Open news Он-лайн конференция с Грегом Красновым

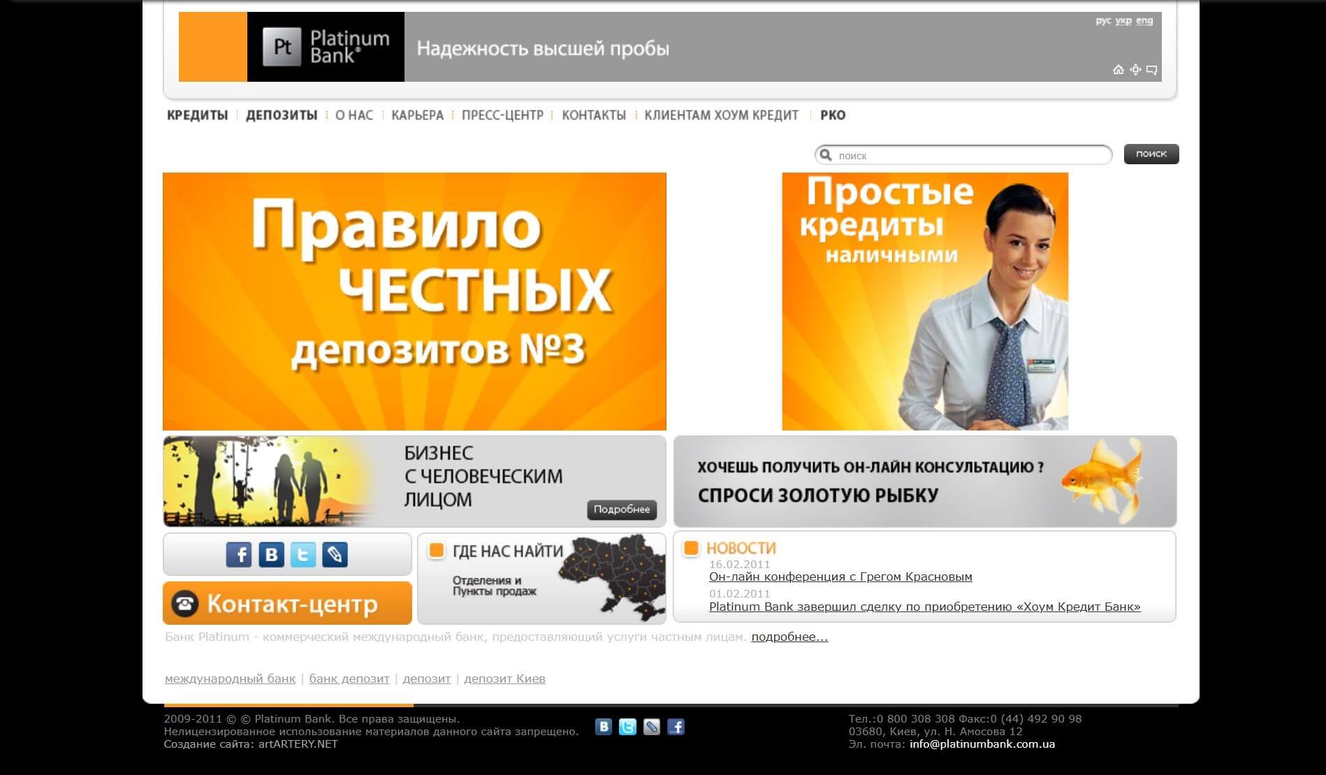(x=840, y=577)
